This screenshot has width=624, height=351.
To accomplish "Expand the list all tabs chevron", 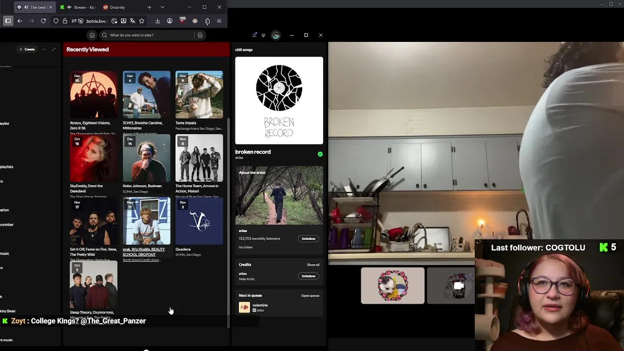I will pos(162,7).
